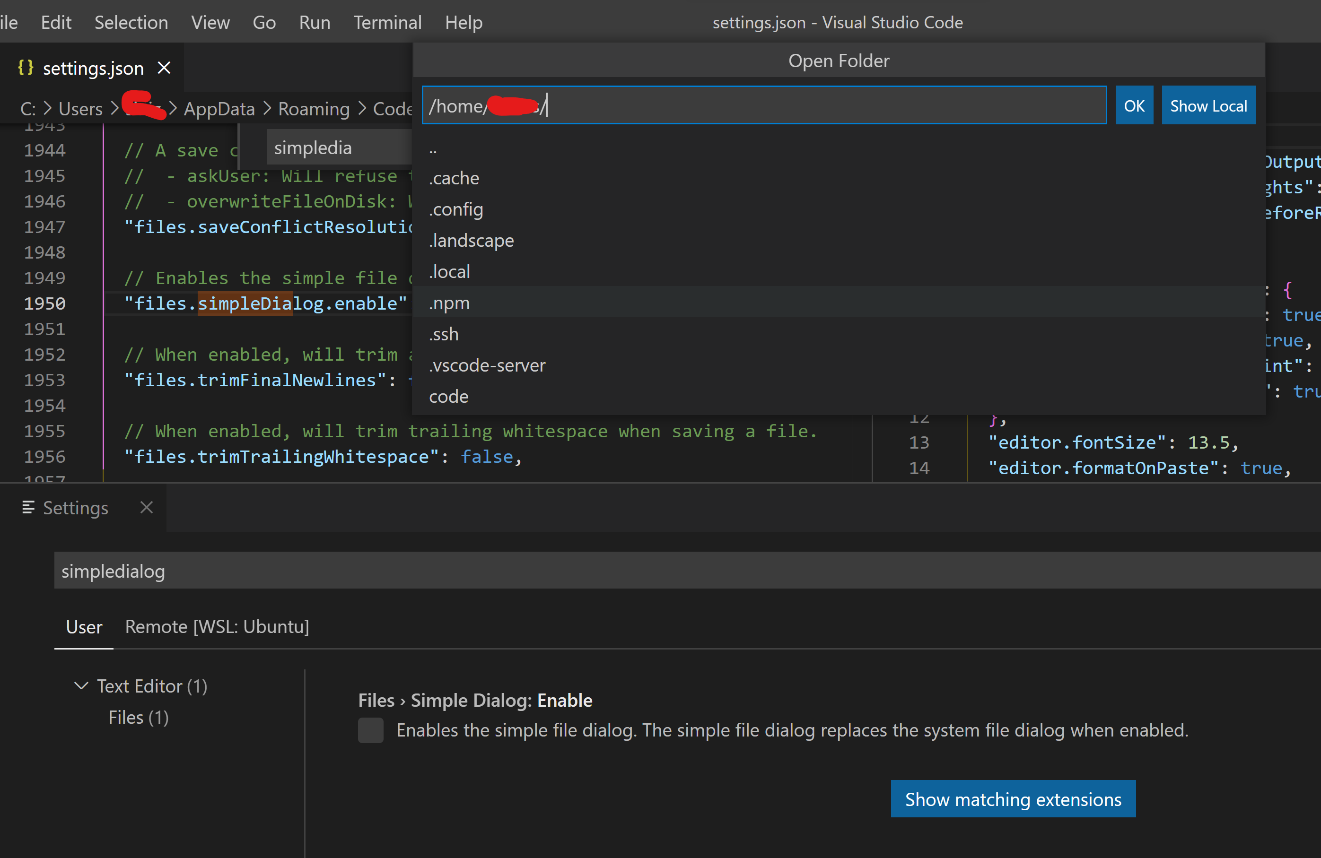
Task: Click the Users breadcrumb segment
Action: click(80, 109)
